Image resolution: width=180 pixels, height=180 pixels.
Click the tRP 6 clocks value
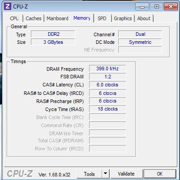click(x=107, y=101)
